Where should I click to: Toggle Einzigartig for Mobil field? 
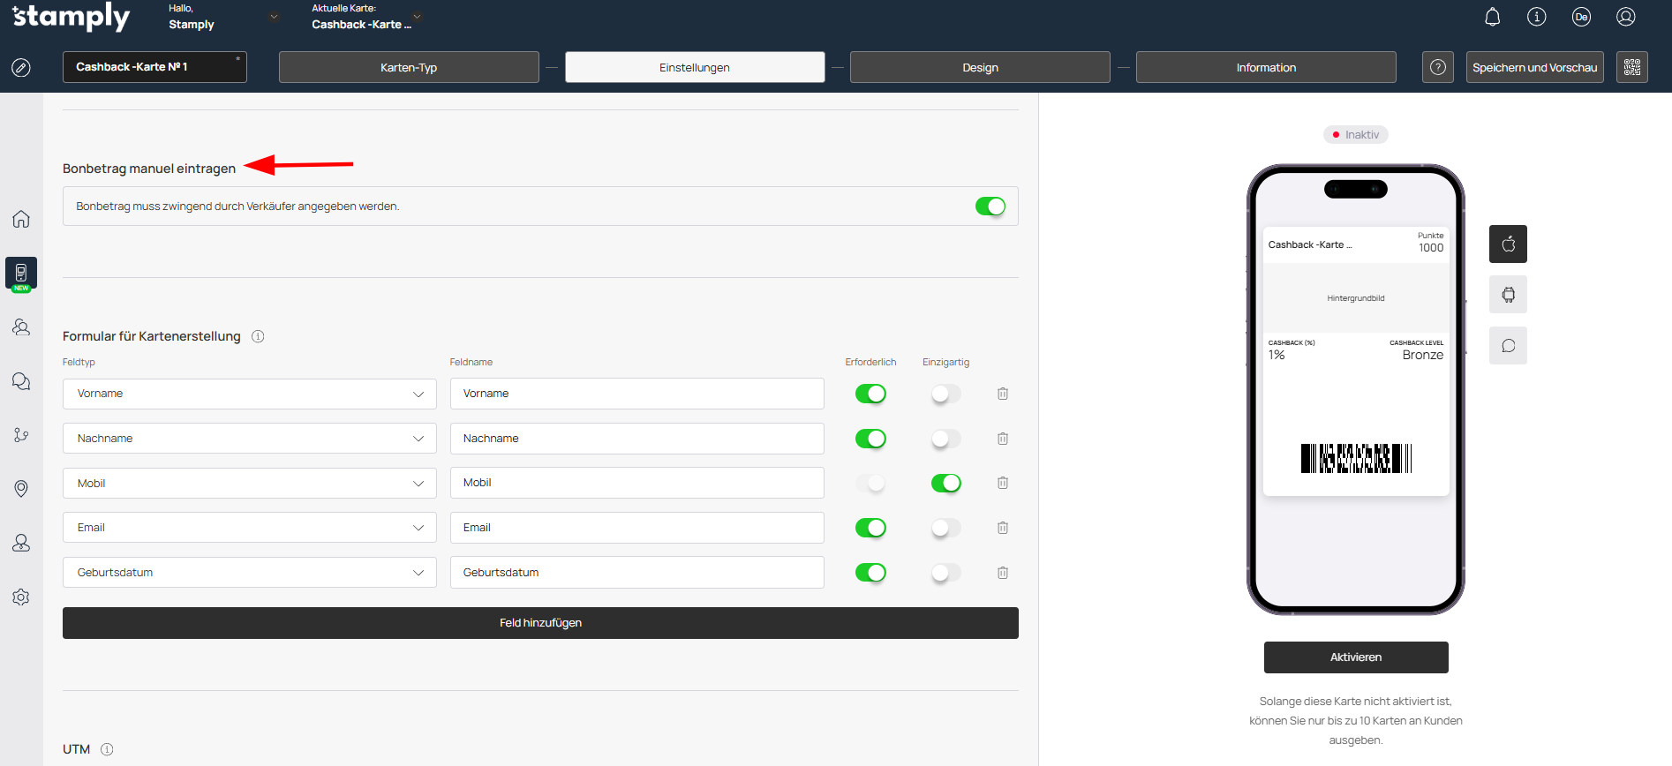coord(945,483)
